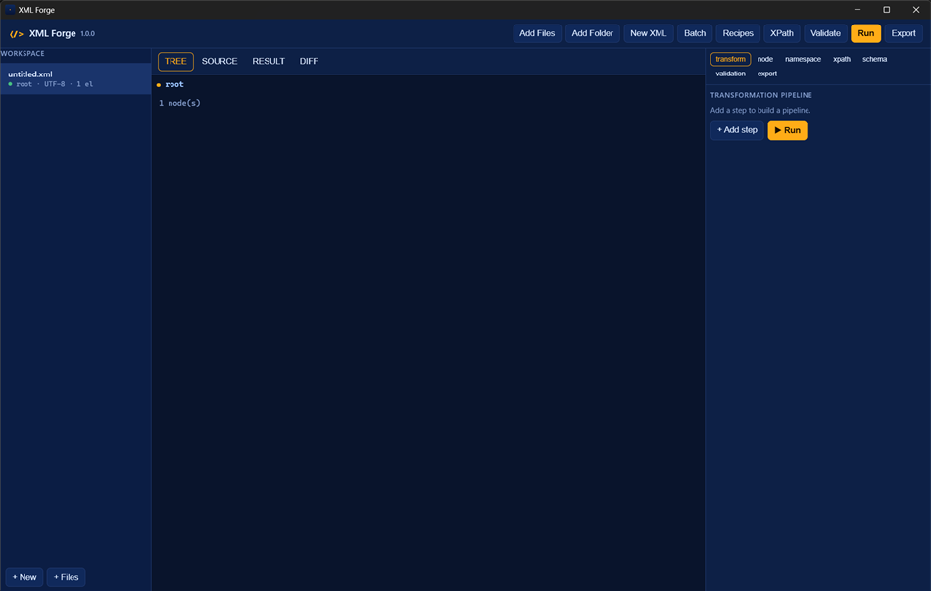Switch to the TREE view tab
This screenshot has width=931, height=591.
pos(175,61)
